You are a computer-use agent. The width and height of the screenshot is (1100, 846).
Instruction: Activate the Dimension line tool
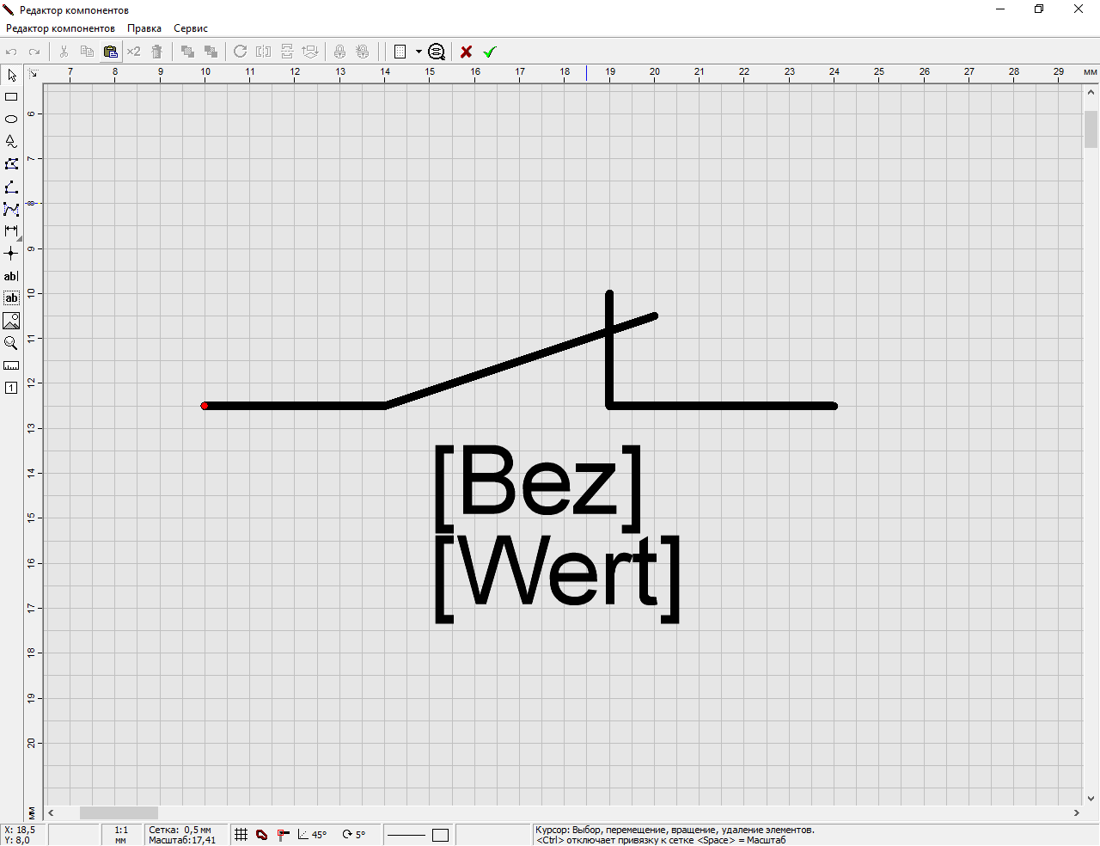(11, 231)
